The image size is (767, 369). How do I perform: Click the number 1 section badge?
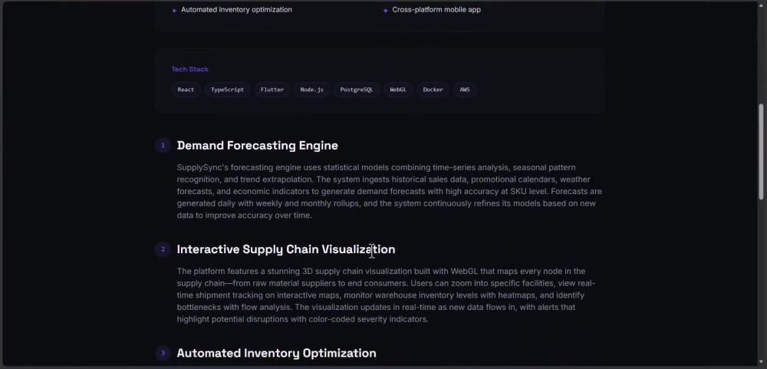pyautogui.click(x=163, y=145)
